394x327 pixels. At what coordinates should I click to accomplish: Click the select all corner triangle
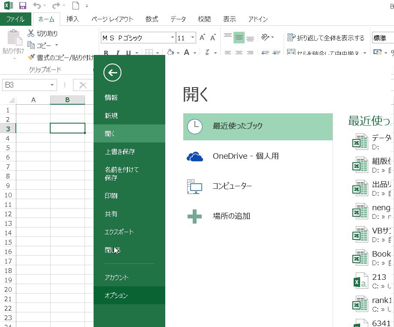coord(12,100)
